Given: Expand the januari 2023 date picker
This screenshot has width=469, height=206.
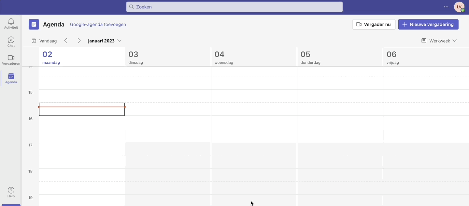Looking at the screenshot, I should point(119,41).
